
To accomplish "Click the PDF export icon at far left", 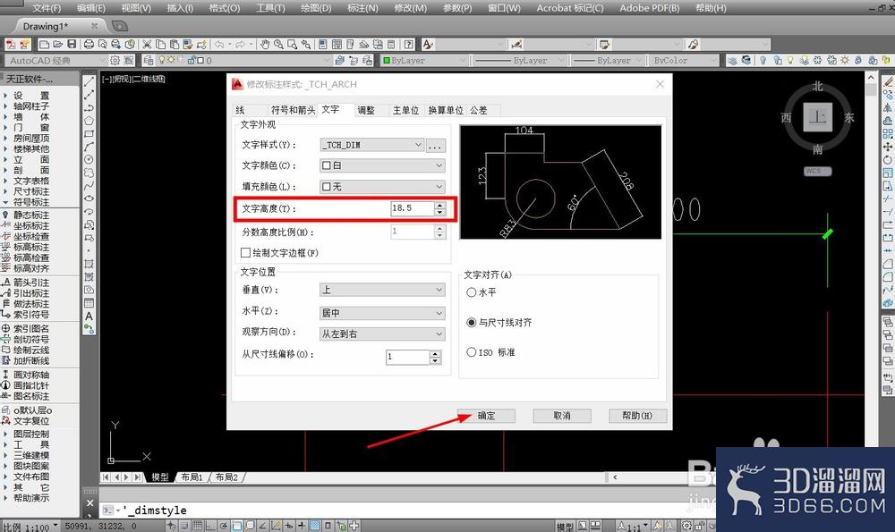I will pos(10,44).
